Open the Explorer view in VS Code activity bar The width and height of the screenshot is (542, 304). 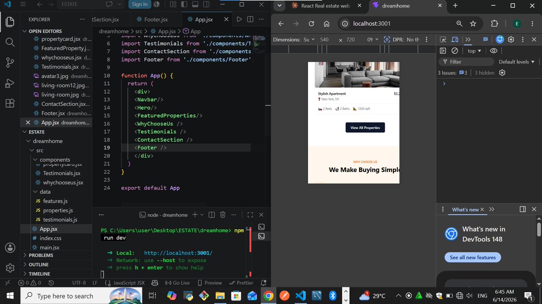[10, 21]
